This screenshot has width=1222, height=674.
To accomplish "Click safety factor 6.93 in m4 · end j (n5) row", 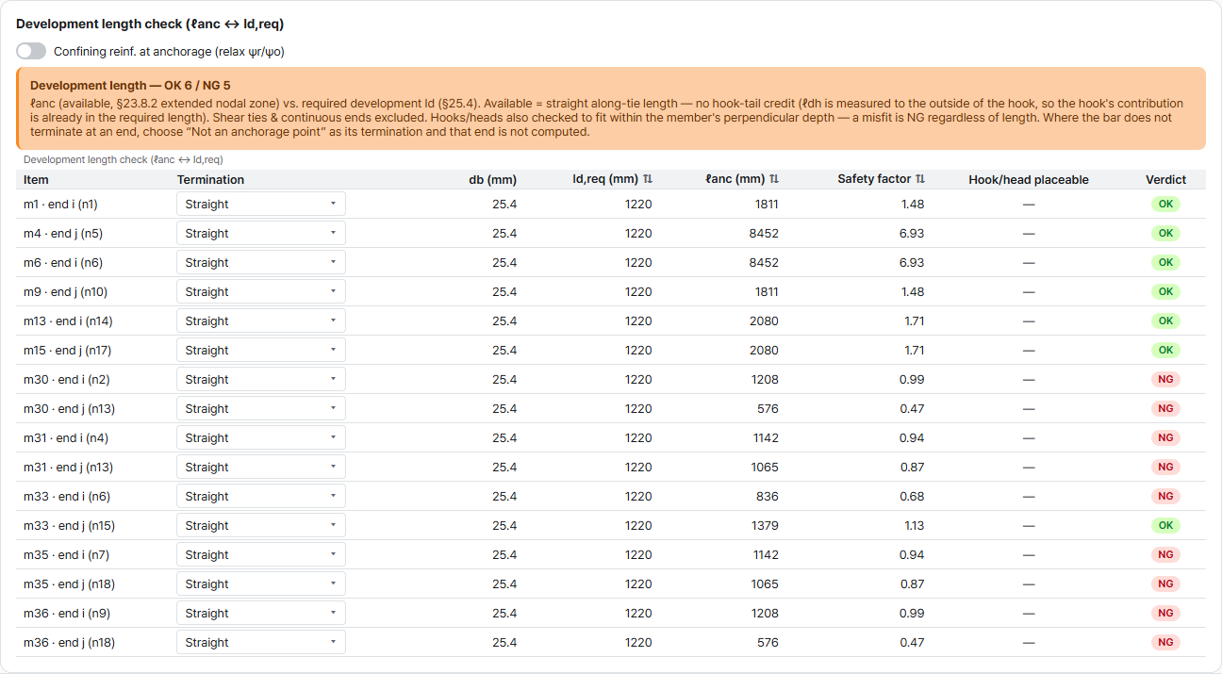I will tap(912, 233).
